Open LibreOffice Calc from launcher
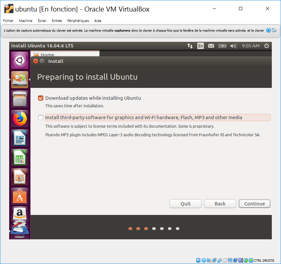The width and height of the screenshot is (281, 264). (20, 157)
